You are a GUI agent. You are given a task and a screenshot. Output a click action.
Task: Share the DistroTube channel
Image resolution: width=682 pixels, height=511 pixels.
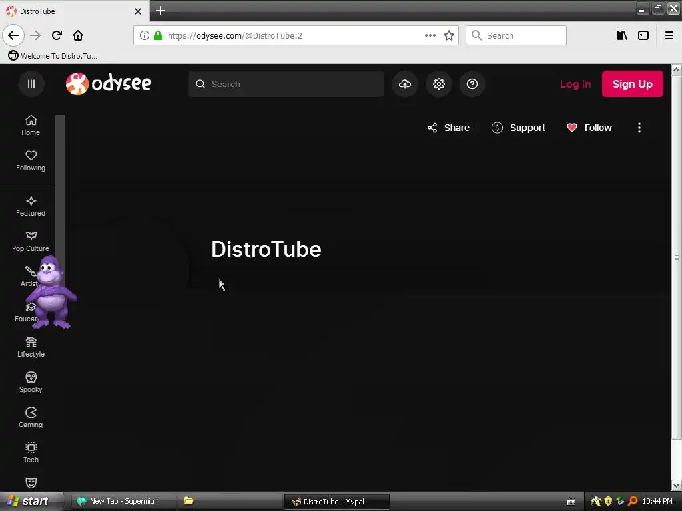coord(448,128)
